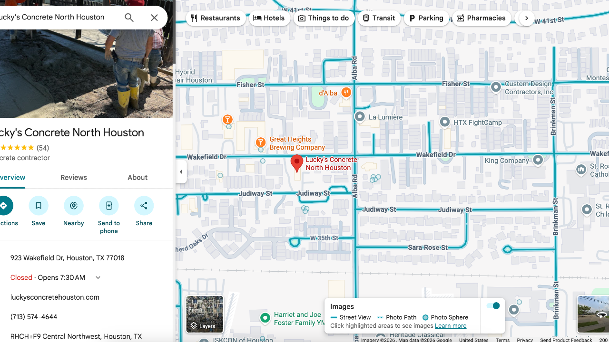The width and height of the screenshot is (609, 342).
Task: Click the Privacy footer link
Action: (x=525, y=340)
